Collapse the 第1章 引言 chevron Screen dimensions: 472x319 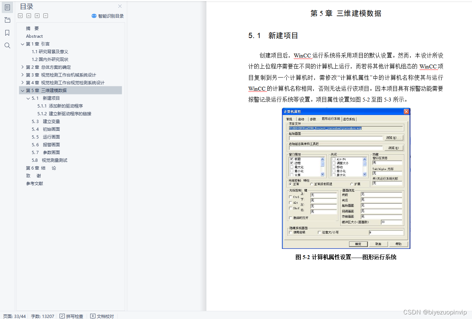click(x=23, y=44)
